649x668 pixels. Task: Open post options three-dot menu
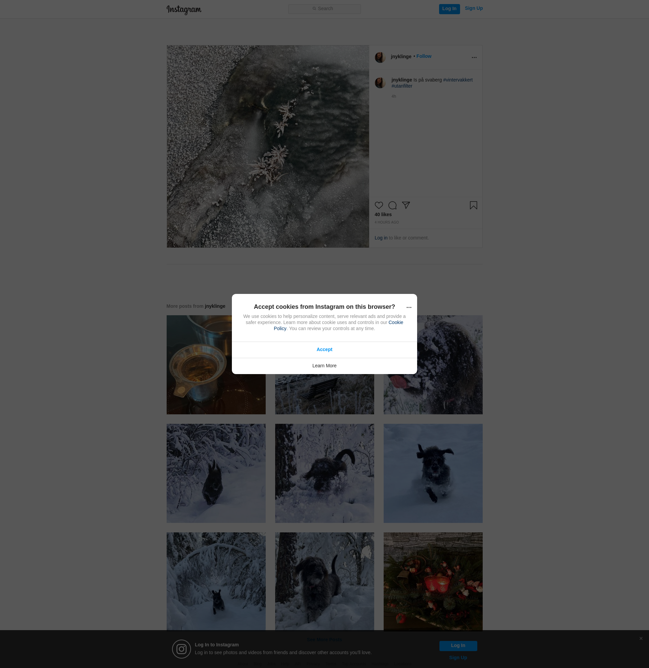pyautogui.click(x=474, y=57)
